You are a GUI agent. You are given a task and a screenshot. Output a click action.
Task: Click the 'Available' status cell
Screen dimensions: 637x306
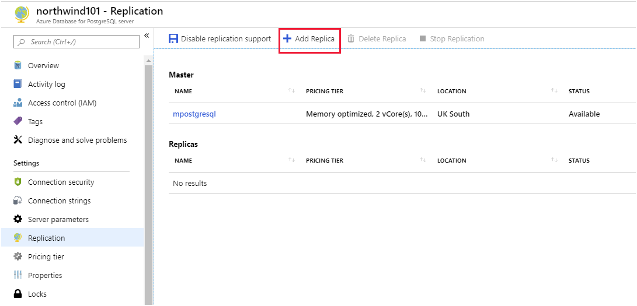tap(584, 114)
